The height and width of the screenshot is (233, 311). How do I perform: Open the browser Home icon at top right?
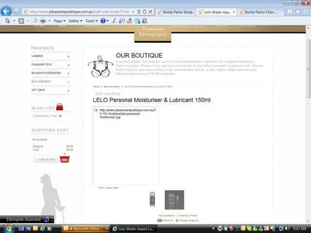pyautogui.click(x=290, y=12)
